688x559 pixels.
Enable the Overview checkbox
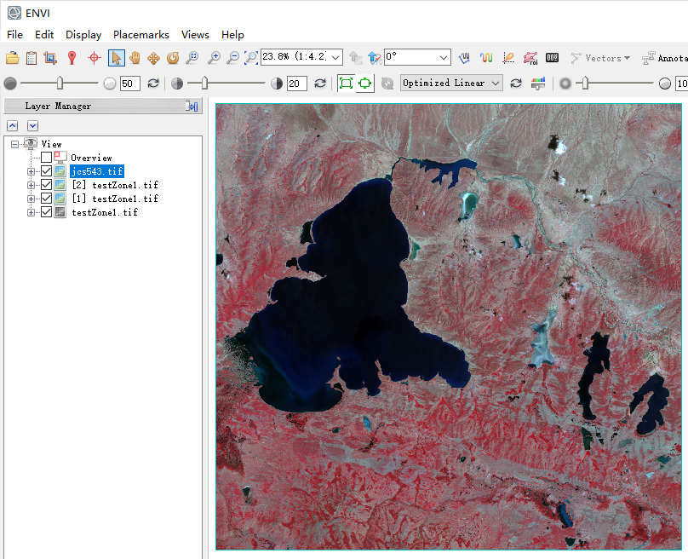[47, 158]
